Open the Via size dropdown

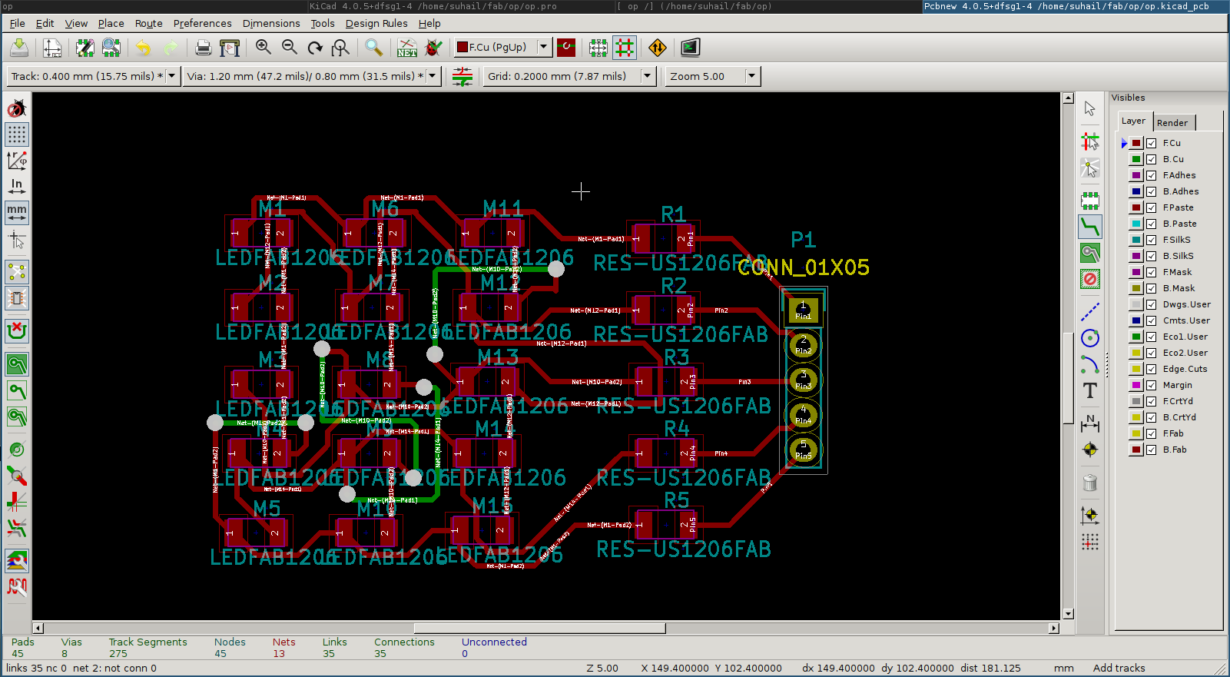[x=433, y=76]
